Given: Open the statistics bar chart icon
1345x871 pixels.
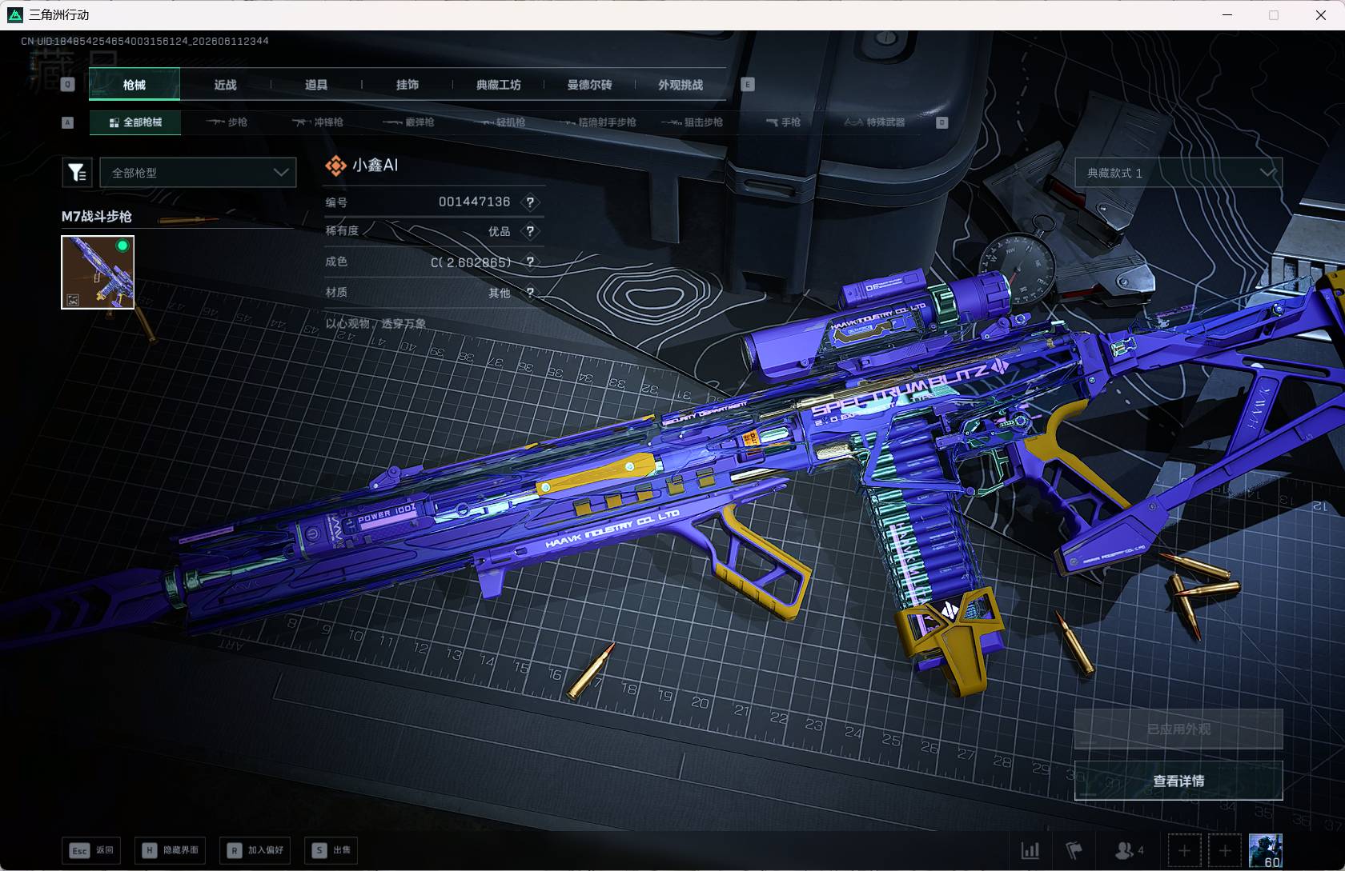Looking at the screenshot, I should tap(1030, 849).
